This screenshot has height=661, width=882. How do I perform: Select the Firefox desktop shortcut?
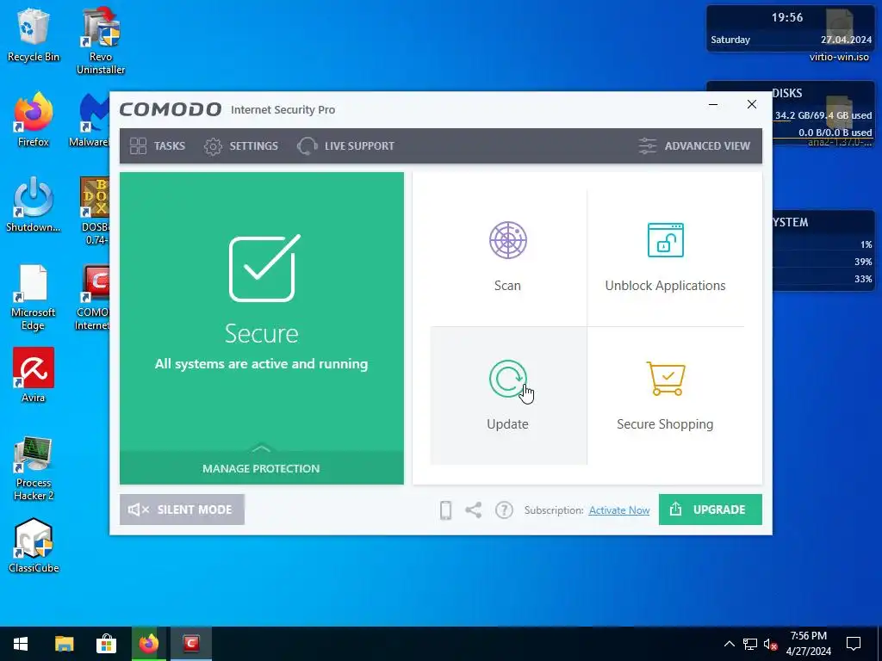(x=34, y=120)
